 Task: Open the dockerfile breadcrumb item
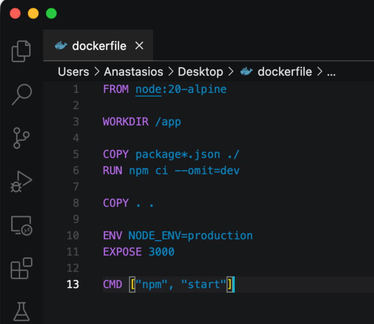pyautogui.click(x=285, y=72)
